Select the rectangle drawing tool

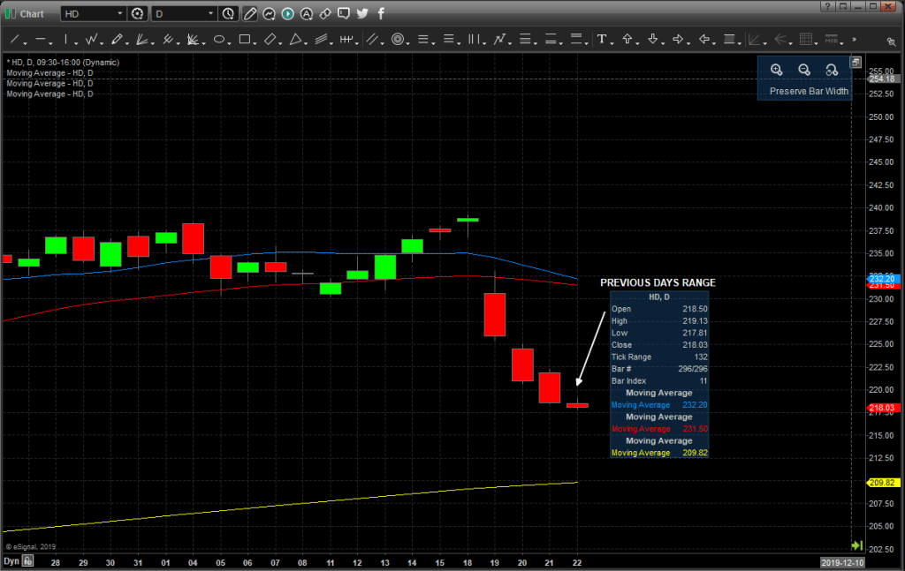pos(245,40)
